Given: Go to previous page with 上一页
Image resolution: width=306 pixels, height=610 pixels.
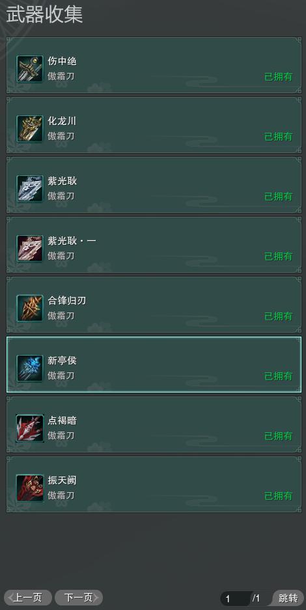Looking at the screenshot, I should click(27, 598).
